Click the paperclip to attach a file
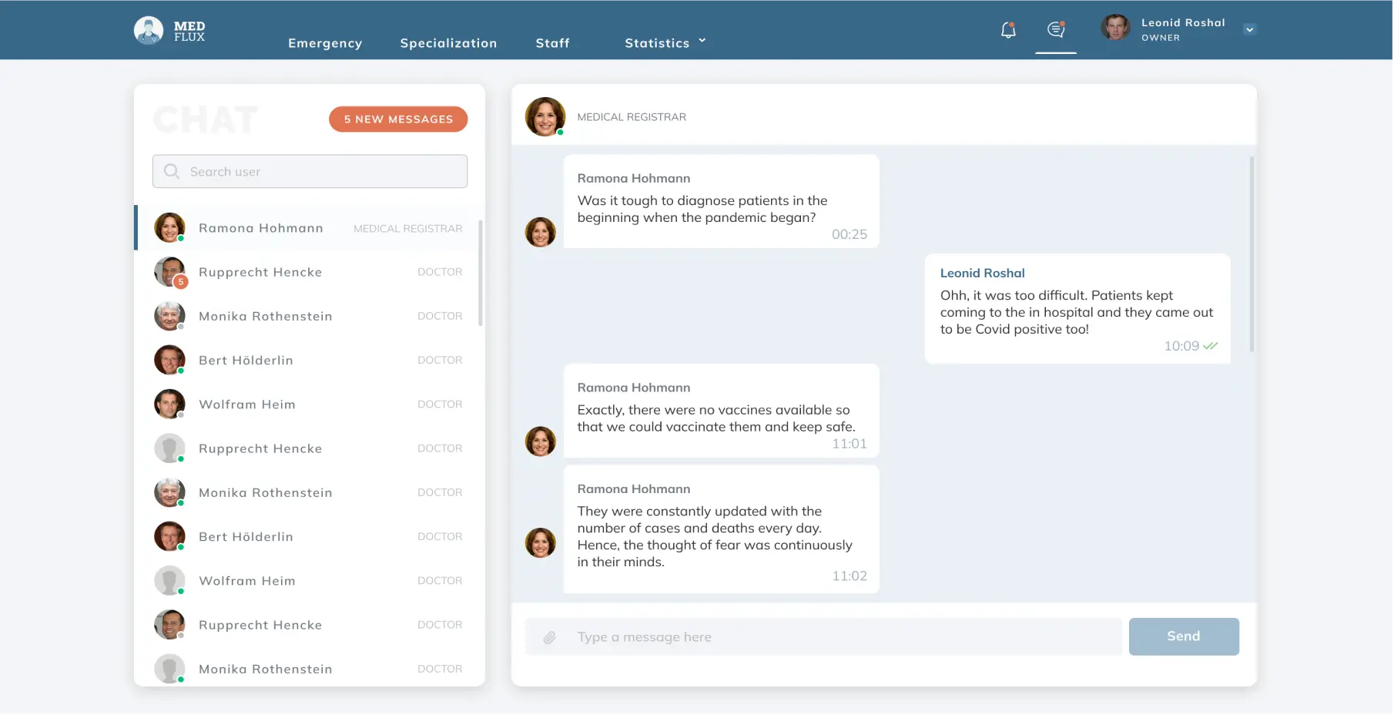This screenshot has height=715, width=1394. 550,636
